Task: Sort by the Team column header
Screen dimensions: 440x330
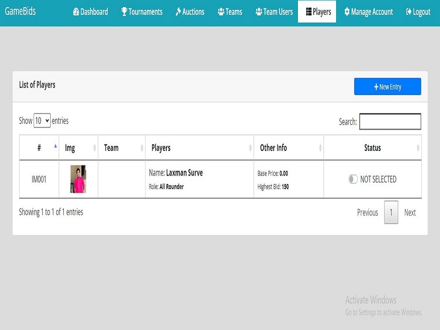Action: 122,147
